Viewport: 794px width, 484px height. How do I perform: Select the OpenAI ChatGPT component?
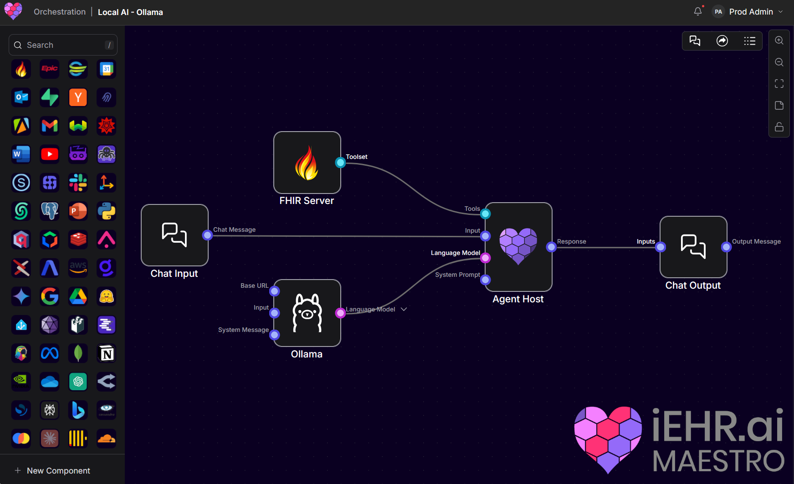coord(78,381)
